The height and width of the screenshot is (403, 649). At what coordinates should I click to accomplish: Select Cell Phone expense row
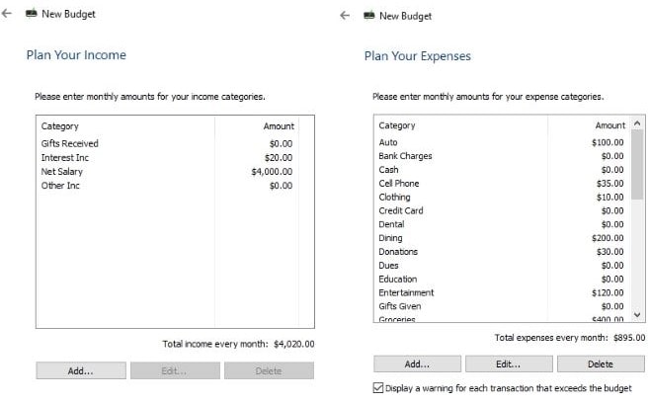[x=501, y=184]
